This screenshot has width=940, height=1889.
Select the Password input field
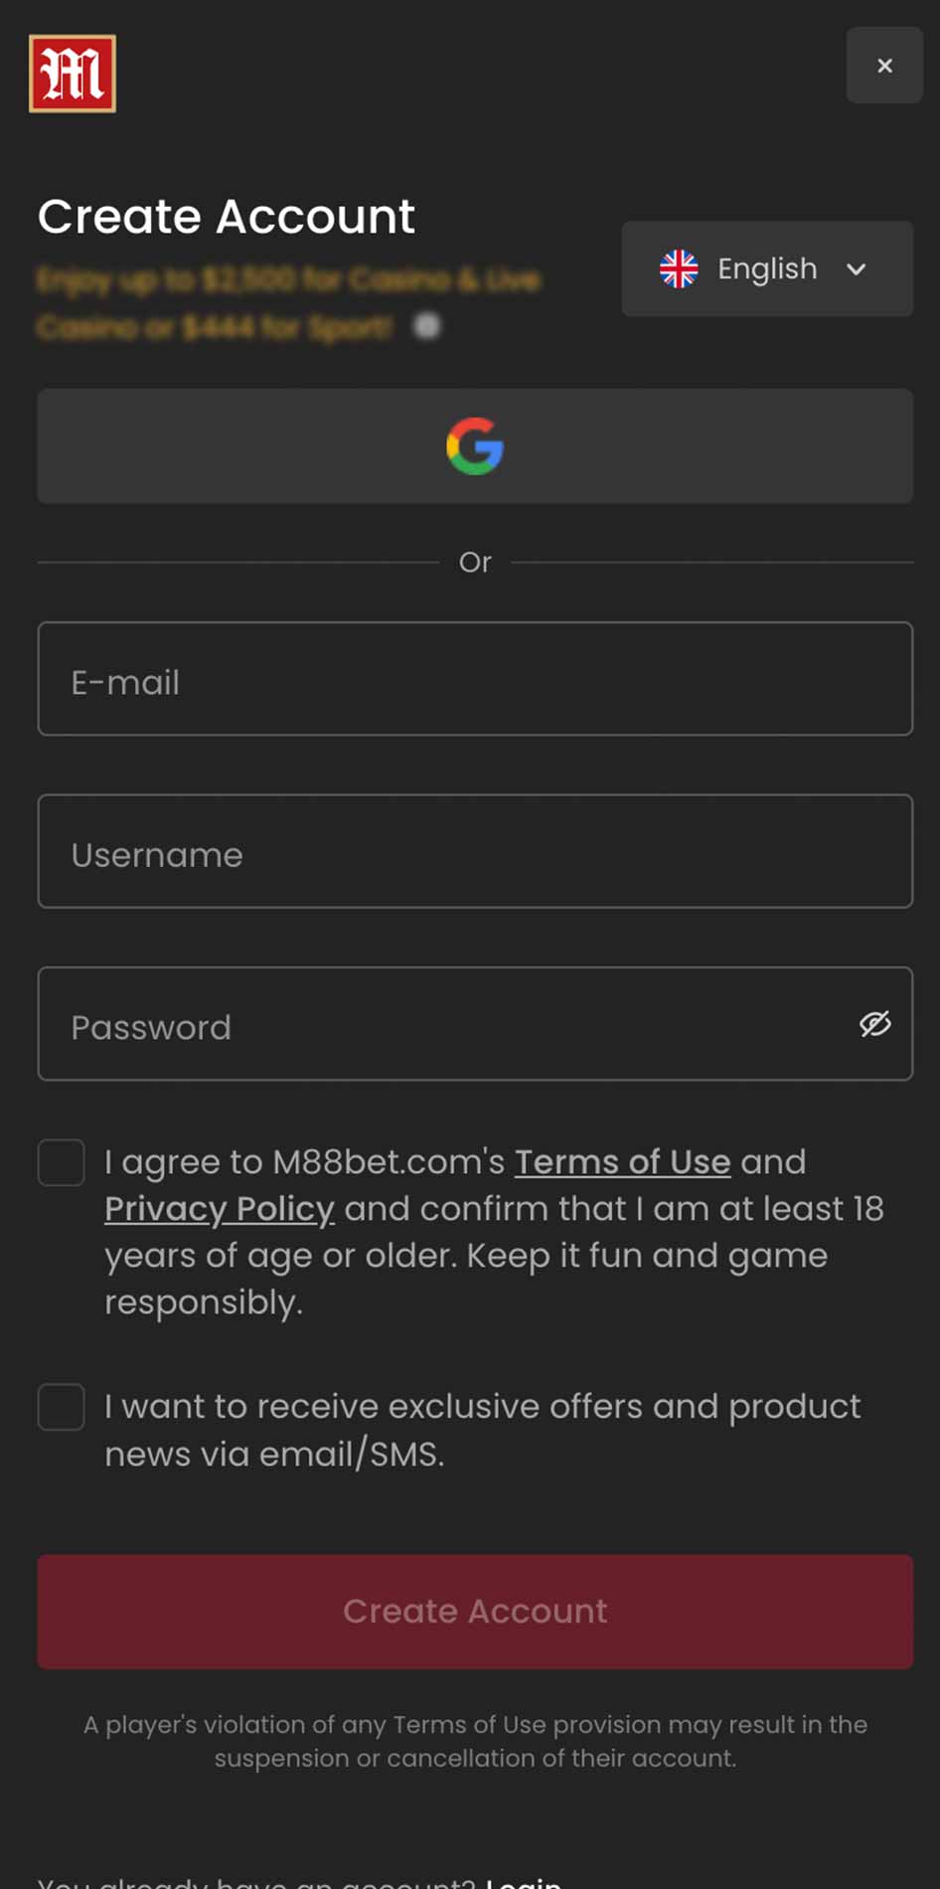pyautogui.click(x=475, y=1024)
